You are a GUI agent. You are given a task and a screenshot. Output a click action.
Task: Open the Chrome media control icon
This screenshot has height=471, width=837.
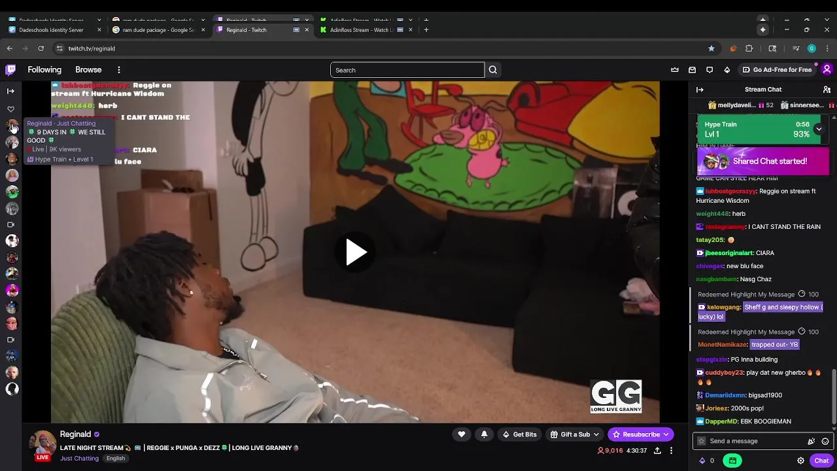[795, 48]
